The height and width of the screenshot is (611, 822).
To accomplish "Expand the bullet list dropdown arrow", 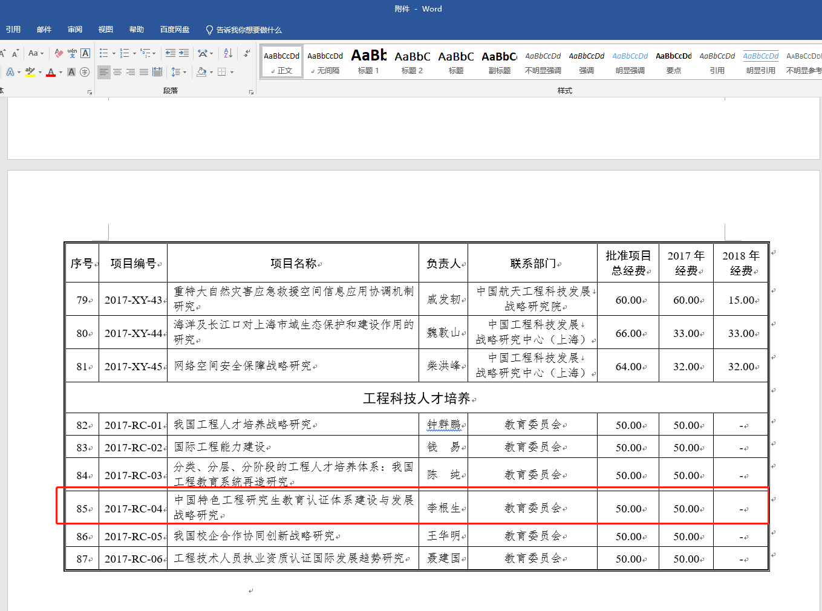I will click(114, 54).
